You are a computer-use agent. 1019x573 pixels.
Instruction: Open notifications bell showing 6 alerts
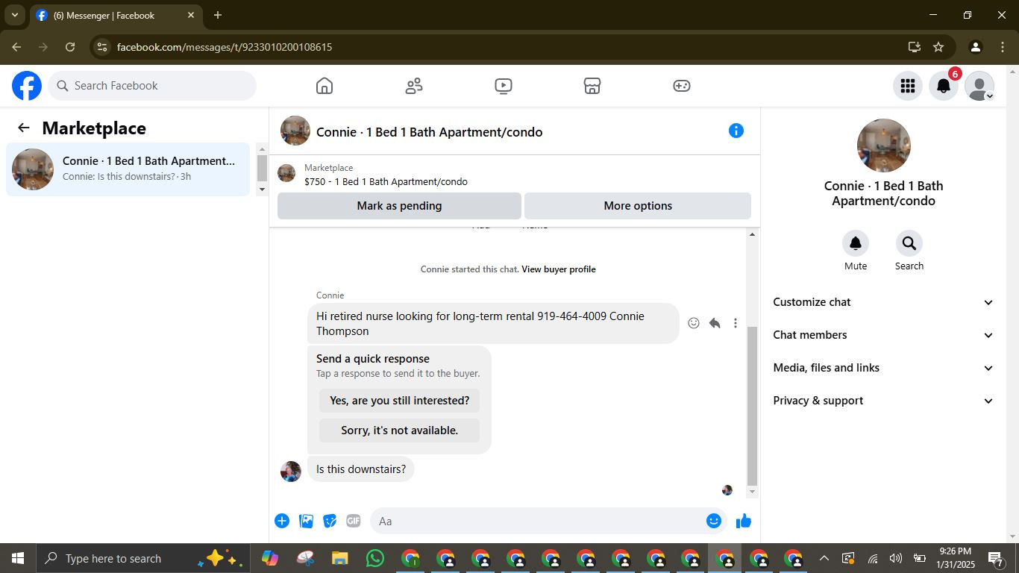944,86
